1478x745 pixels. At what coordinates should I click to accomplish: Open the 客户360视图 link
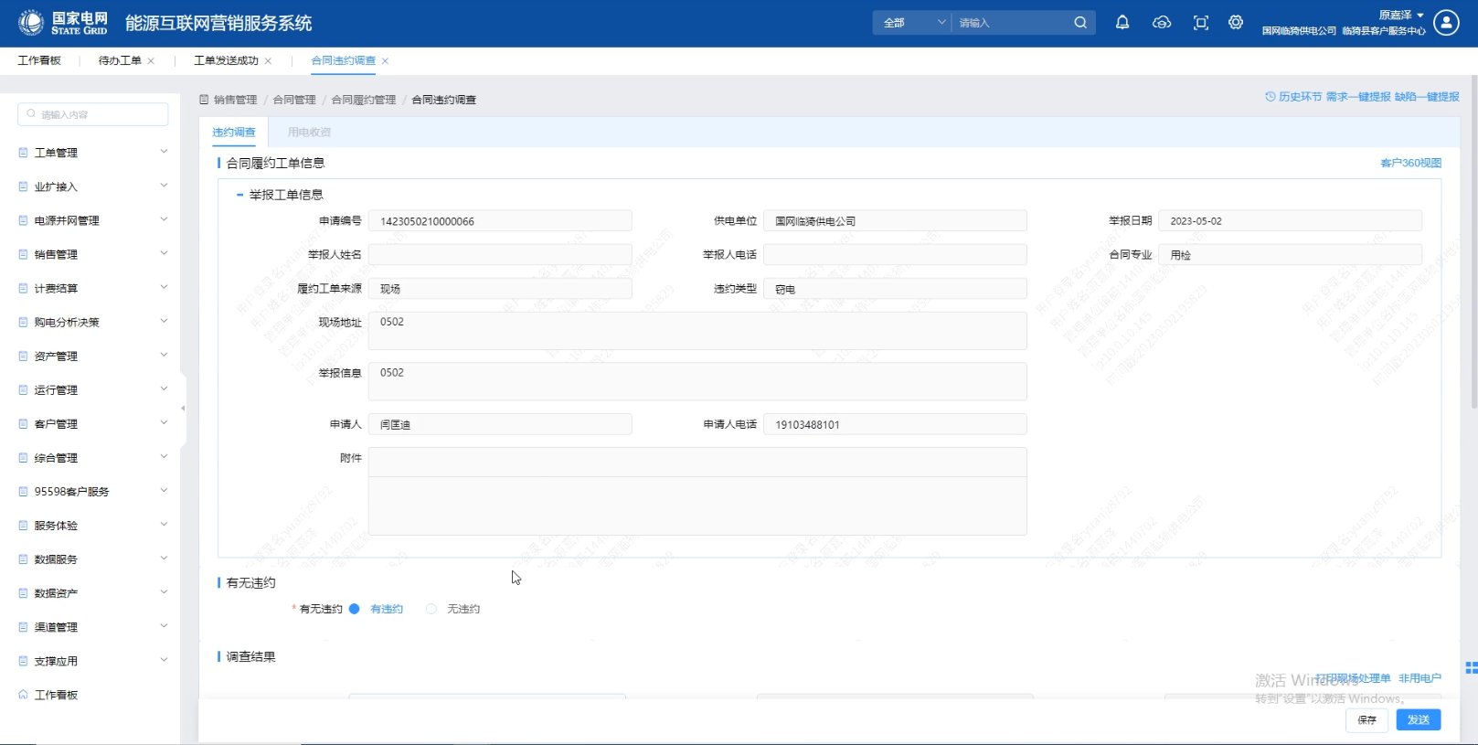pyautogui.click(x=1410, y=164)
